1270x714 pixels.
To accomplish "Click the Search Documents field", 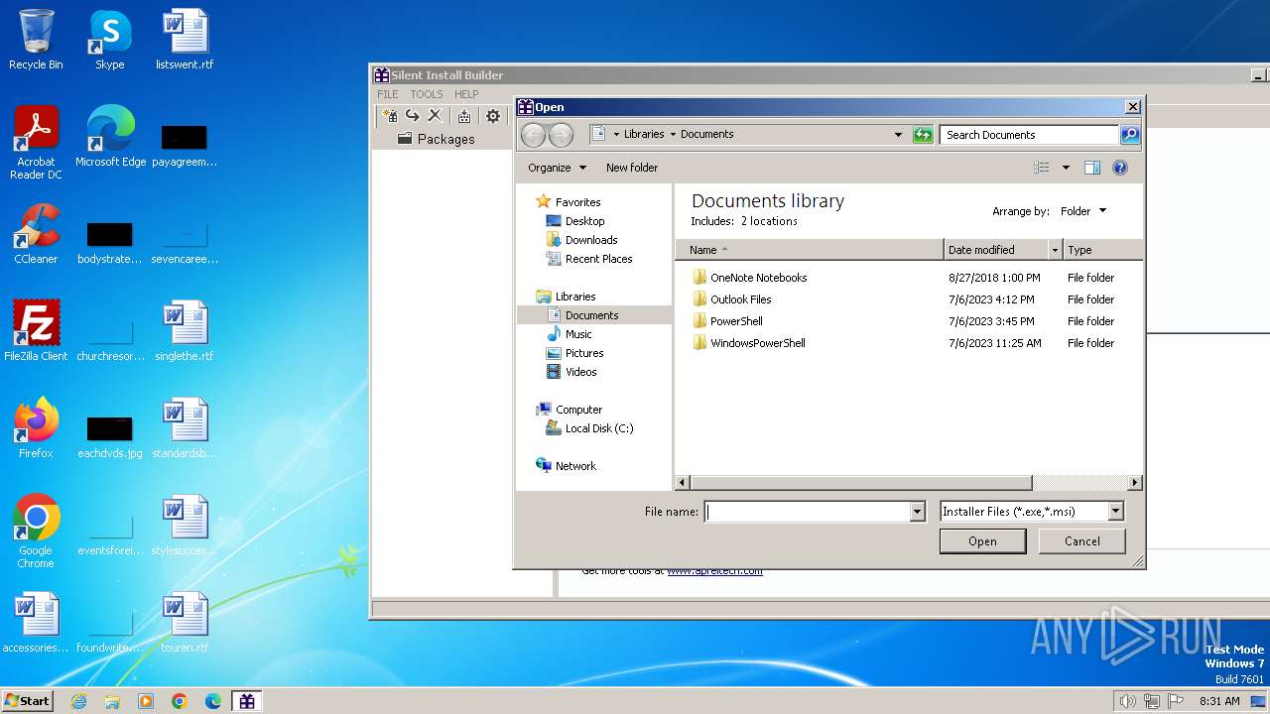I will [x=1030, y=135].
